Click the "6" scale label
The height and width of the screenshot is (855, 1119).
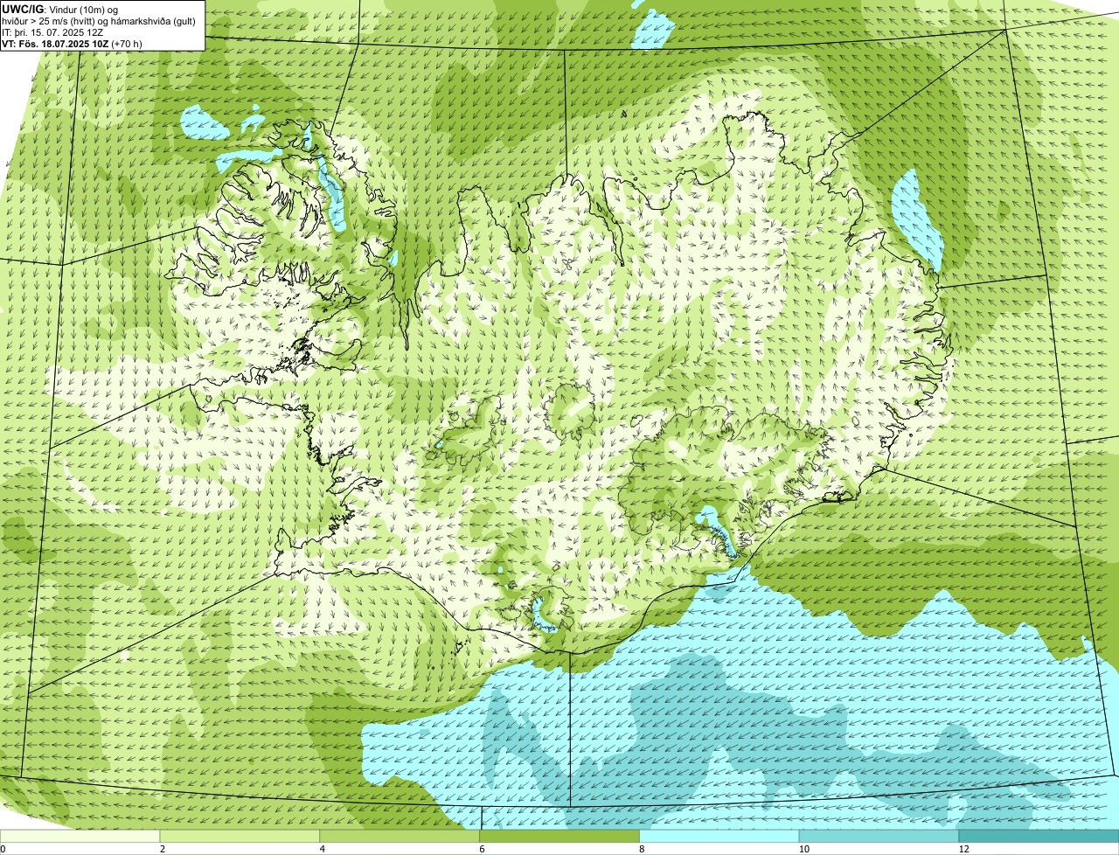point(482,849)
